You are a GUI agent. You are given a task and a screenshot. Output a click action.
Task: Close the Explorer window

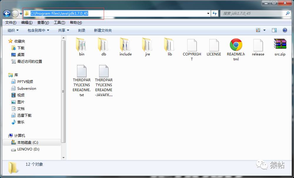click(x=285, y=3)
